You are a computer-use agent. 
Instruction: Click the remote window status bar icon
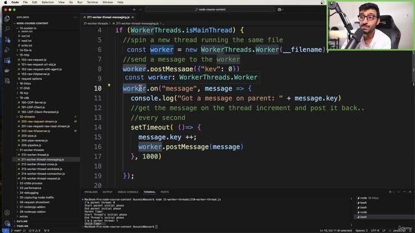pos(6,230)
